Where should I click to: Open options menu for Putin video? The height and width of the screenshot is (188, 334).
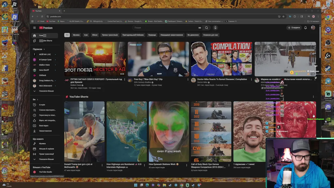(x=124, y=79)
